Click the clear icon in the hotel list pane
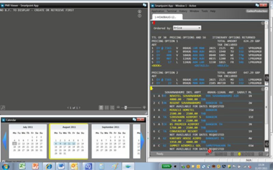 point(262,89)
